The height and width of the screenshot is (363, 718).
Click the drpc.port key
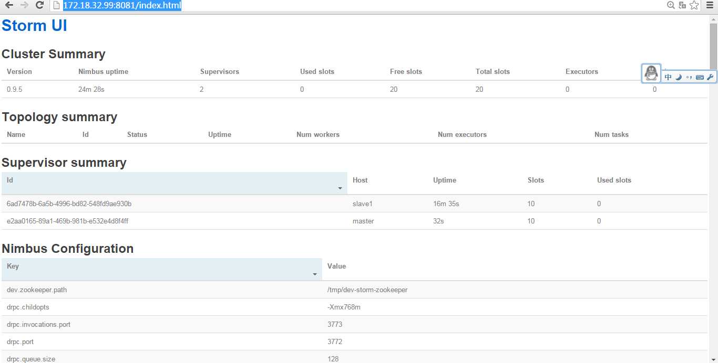pos(20,341)
